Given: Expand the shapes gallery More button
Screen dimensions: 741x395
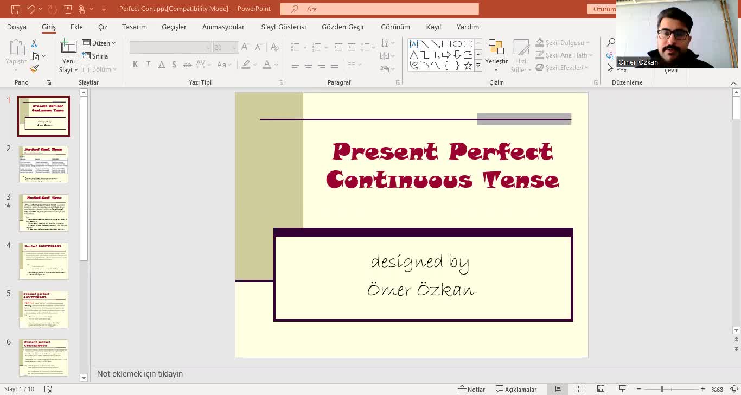Looking at the screenshot, I should [x=478, y=66].
